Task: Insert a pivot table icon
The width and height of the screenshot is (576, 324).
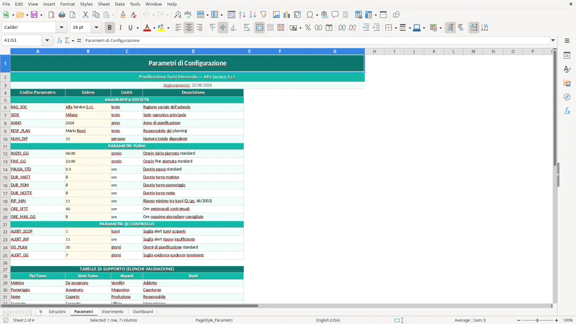Action: [298, 15]
